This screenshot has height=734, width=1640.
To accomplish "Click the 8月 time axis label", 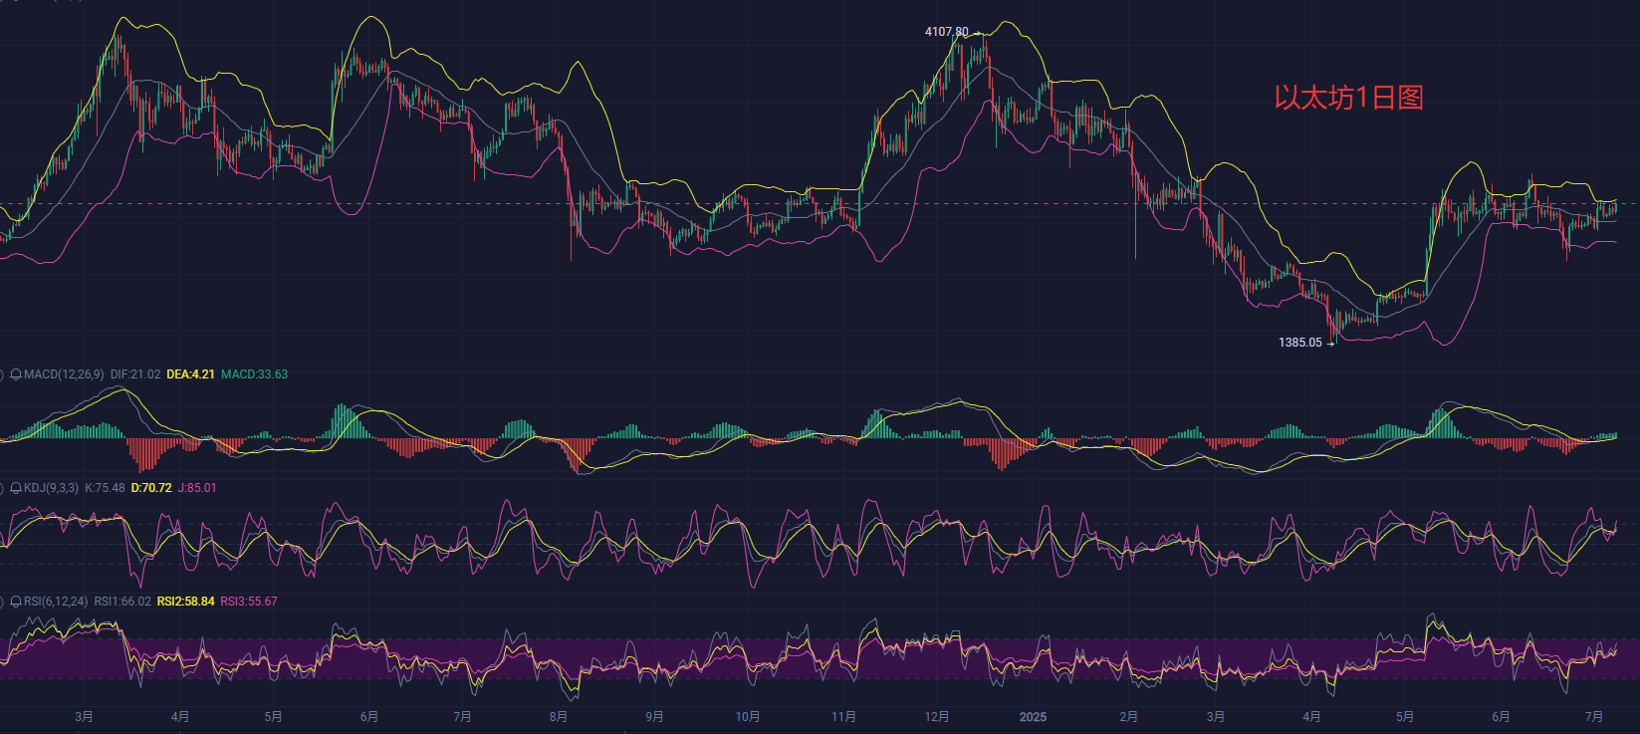I will tap(559, 717).
